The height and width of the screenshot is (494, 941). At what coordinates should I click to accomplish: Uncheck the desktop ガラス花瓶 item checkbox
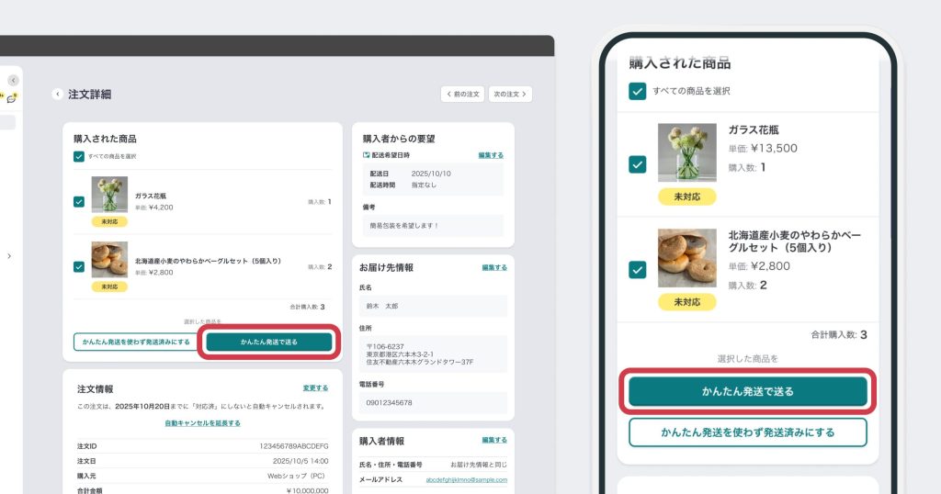click(79, 201)
